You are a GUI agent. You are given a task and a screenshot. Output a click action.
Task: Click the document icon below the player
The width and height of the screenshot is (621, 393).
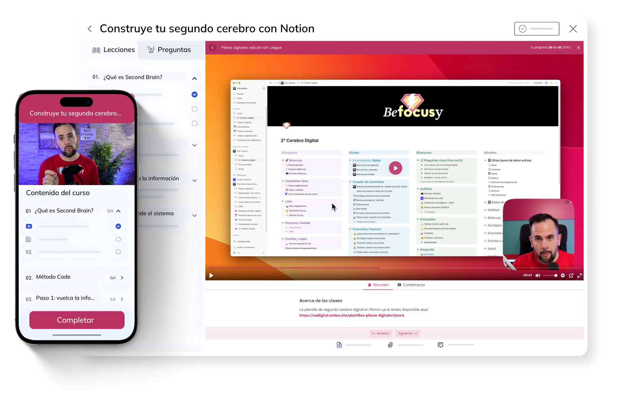339,345
